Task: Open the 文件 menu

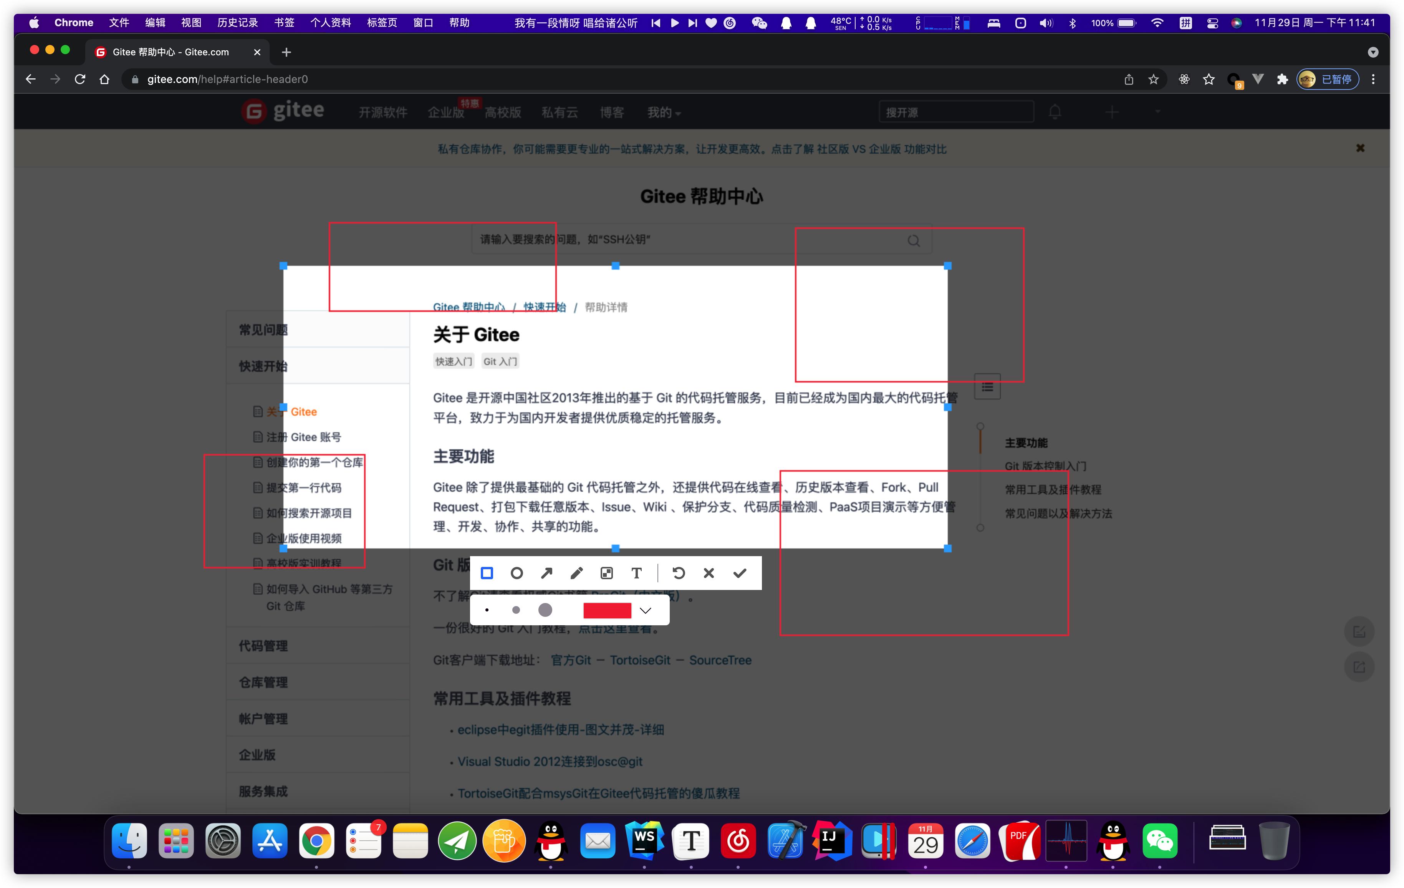Action: [x=119, y=23]
